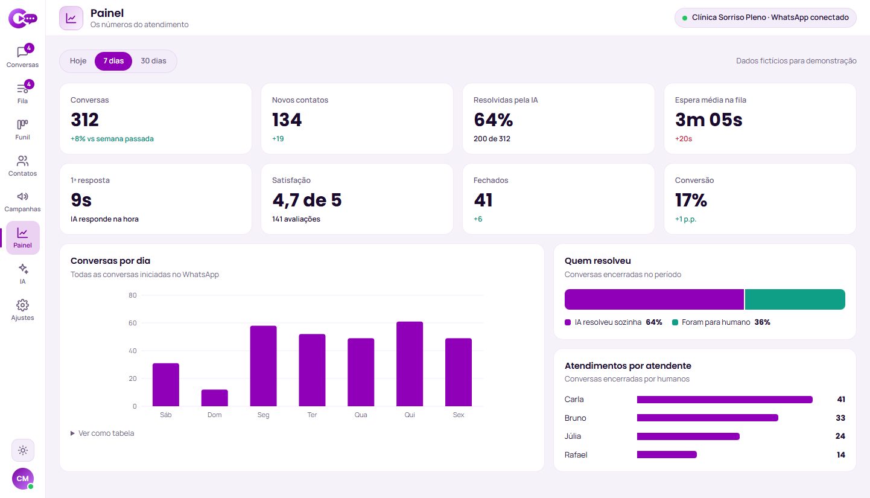
Task: Open the CM user avatar
Action: [x=23, y=479]
